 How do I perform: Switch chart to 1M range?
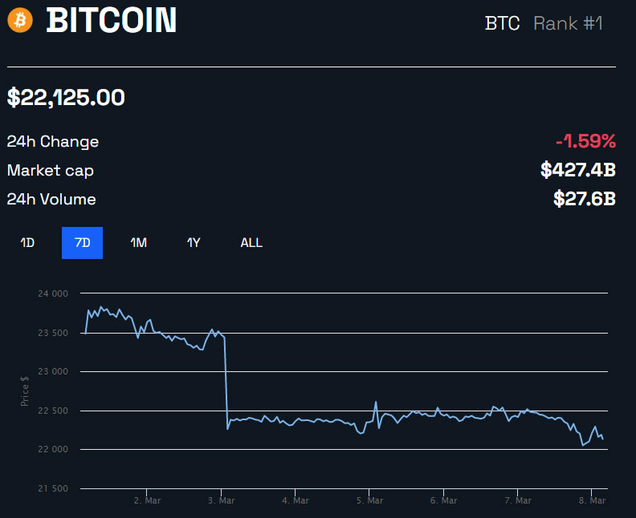[x=138, y=243]
